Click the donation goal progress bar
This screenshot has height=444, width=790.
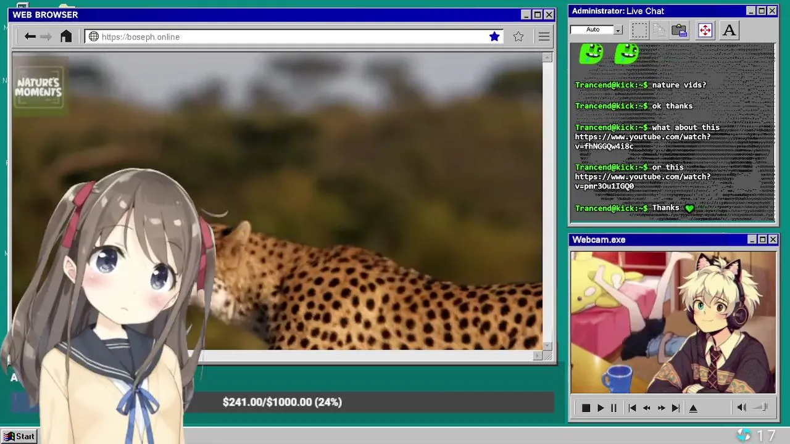tap(282, 402)
